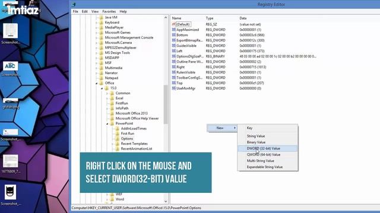Click the AppMaximized DWORD icon
This screenshot has width=380, height=213.
(x=174, y=30)
